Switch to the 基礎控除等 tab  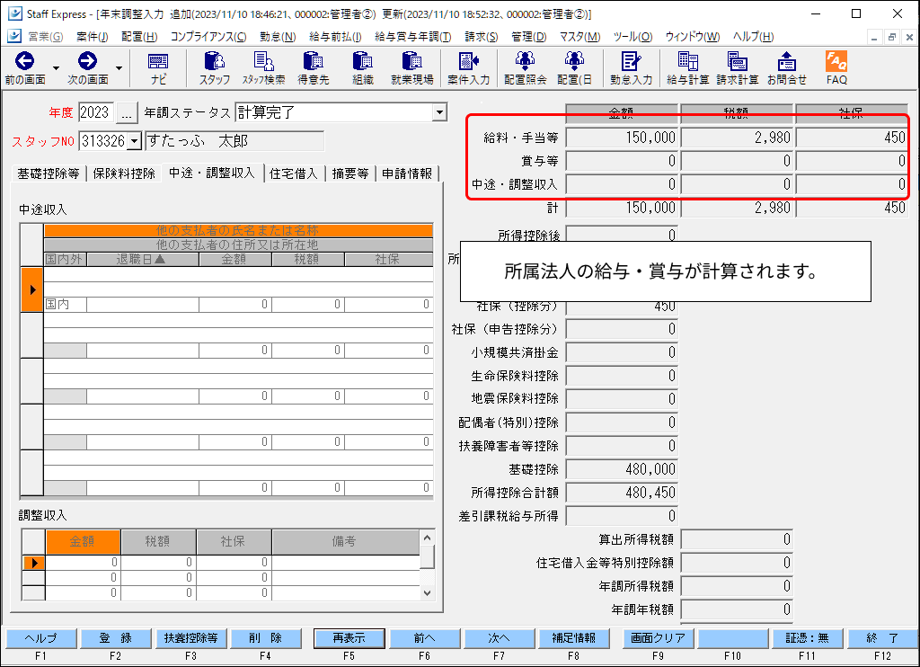click(x=49, y=173)
